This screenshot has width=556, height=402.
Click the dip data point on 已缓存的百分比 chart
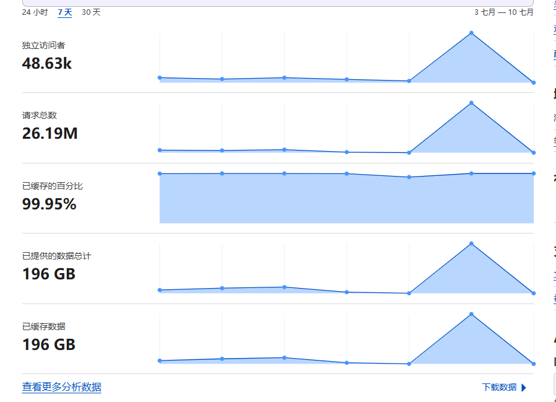408,178
